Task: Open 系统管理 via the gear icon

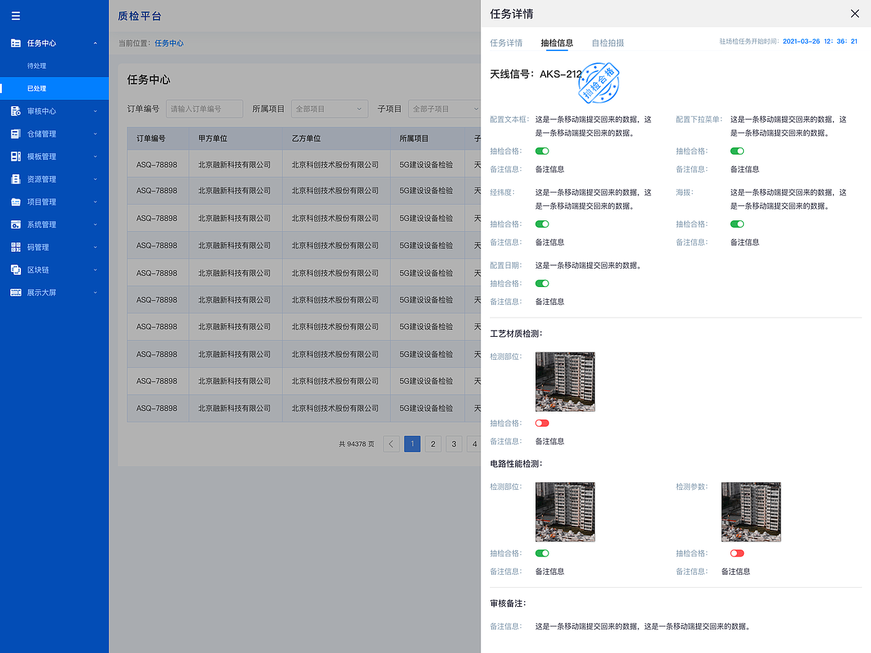Action: point(15,224)
